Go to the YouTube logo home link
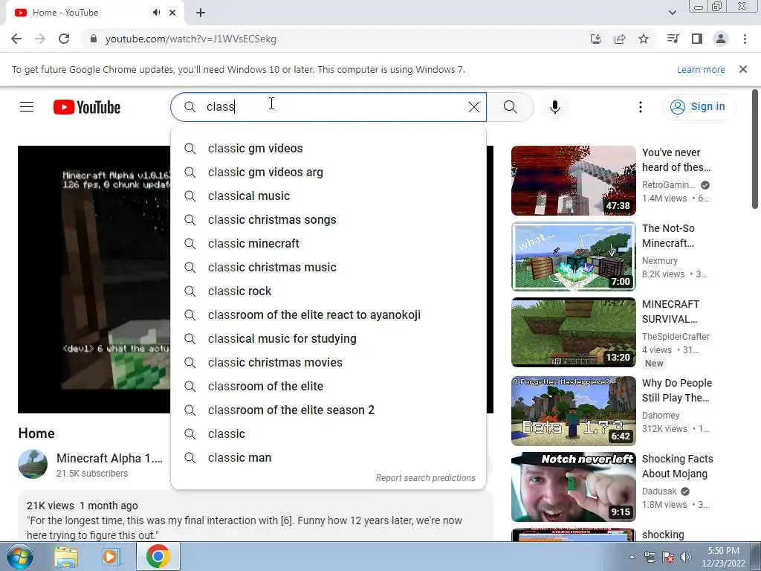 click(87, 107)
